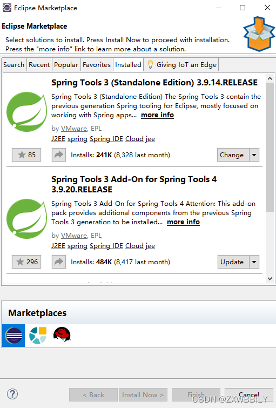Select the Eclipse Marketplace catalog icon
This screenshot has width=276, height=408.
pyautogui.click(x=14, y=336)
